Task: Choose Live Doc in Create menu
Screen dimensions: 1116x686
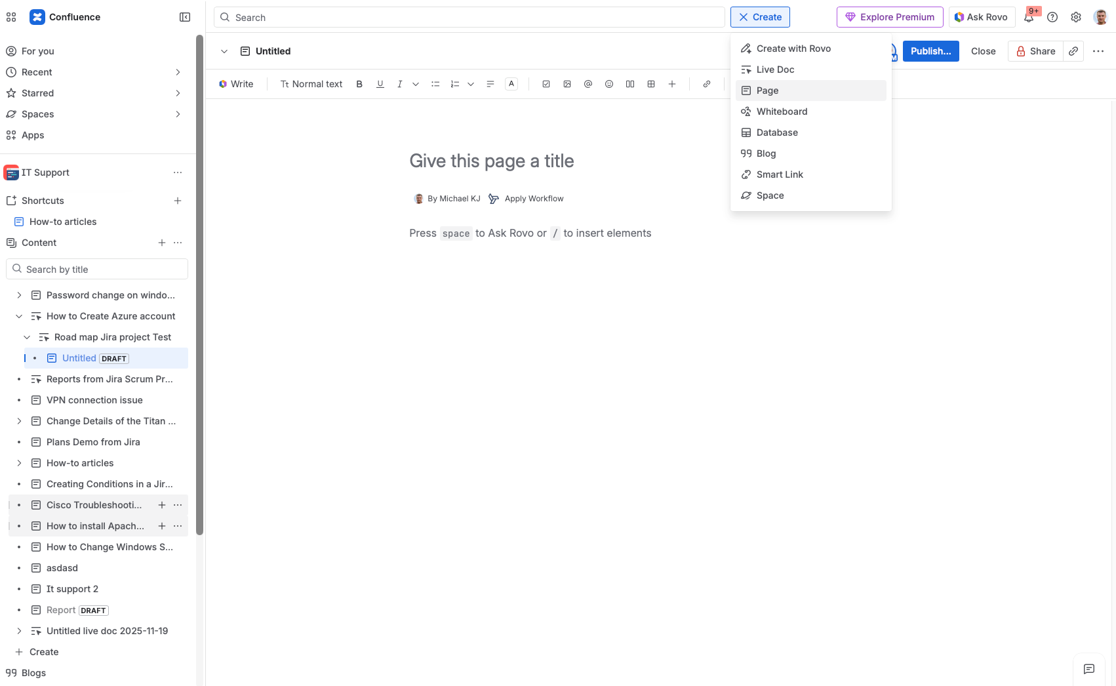Action: (x=775, y=70)
